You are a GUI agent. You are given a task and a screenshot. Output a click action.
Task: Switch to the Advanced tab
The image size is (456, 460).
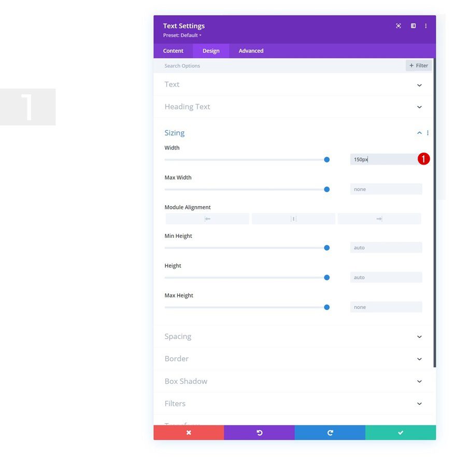pyautogui.click(x=251, y=51)
